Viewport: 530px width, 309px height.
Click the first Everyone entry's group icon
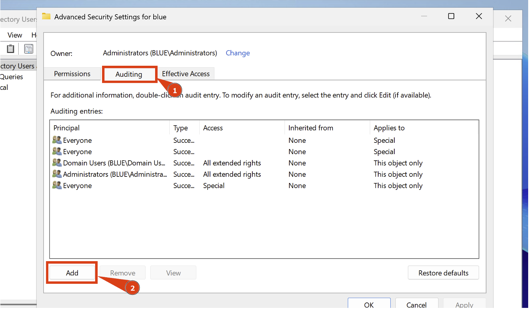tap(57, 140)
